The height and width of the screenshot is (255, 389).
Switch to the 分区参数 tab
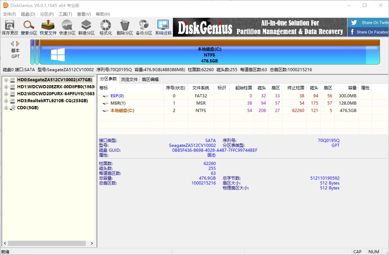[108, 79]
